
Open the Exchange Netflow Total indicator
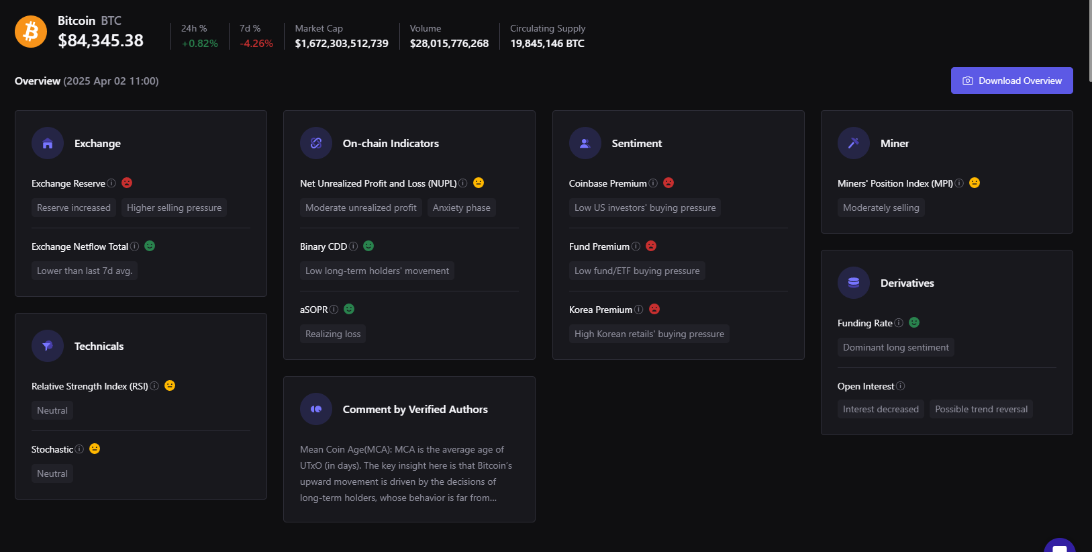click(80, 246)
